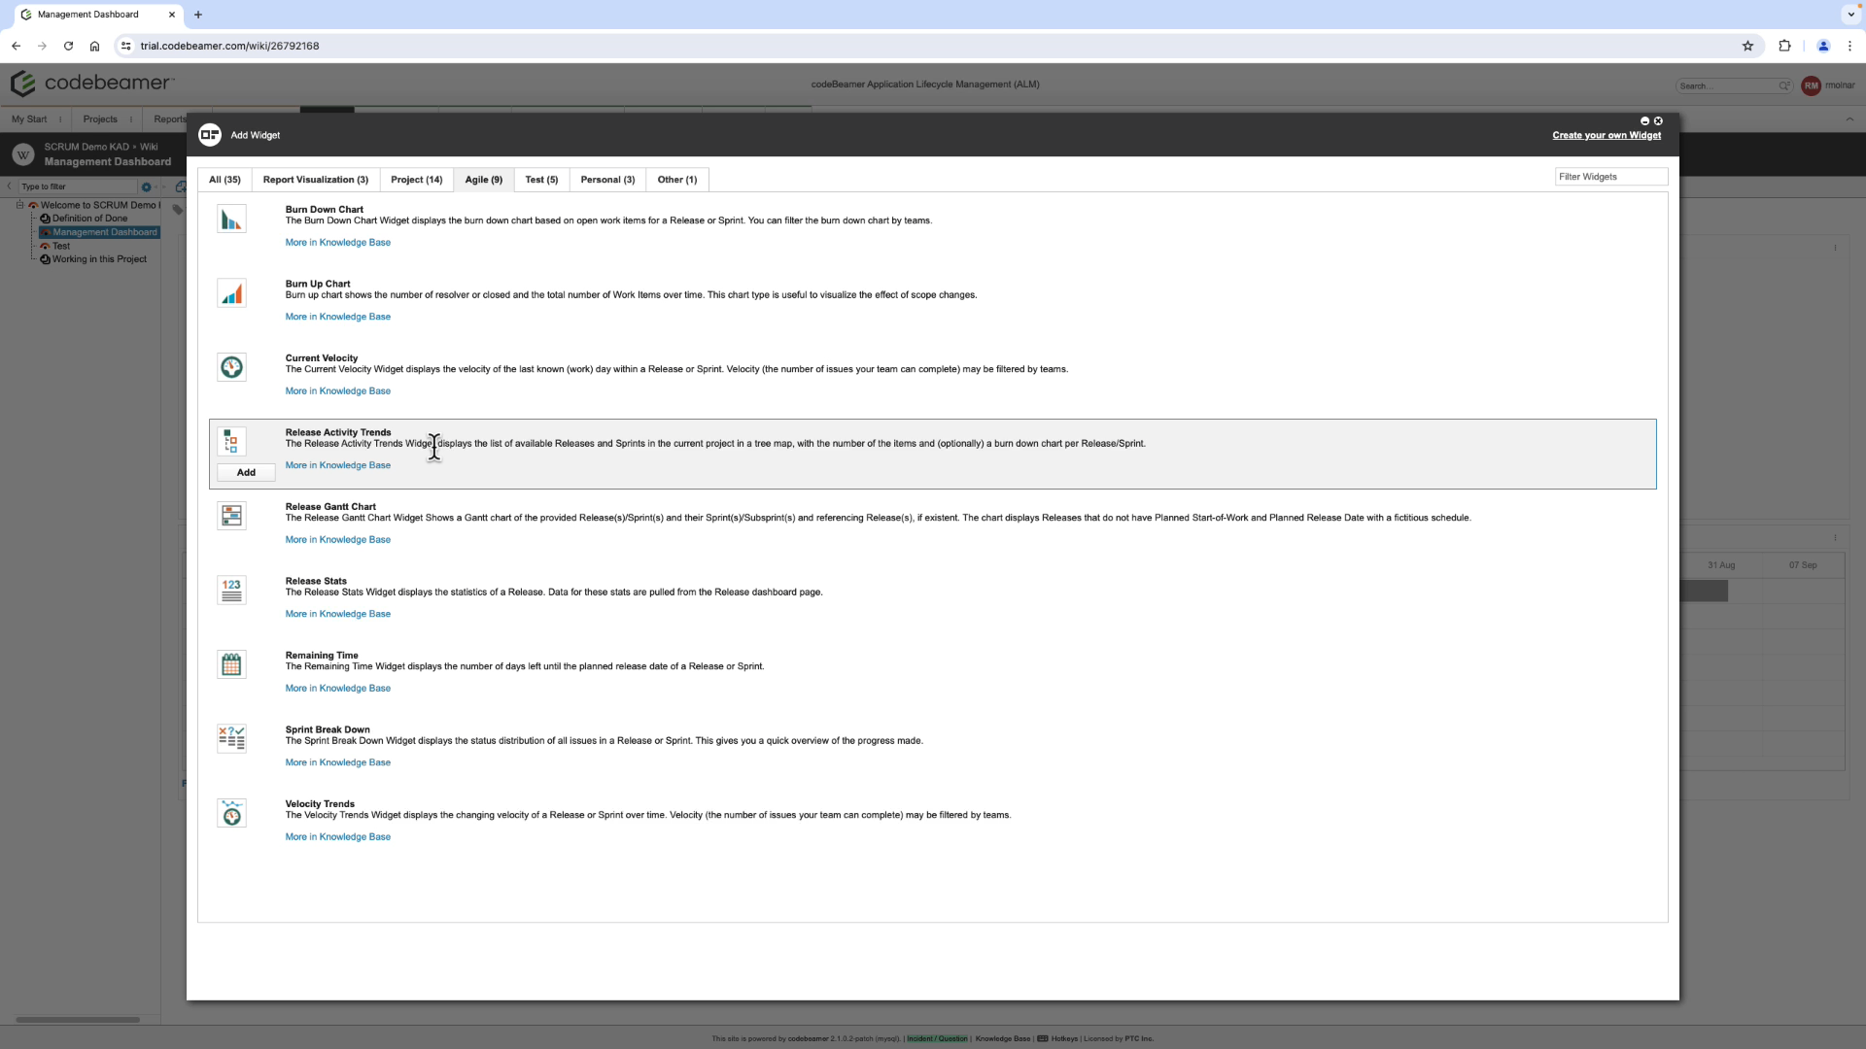Open the Report Visualization (3) tab
1866x1049 pixels.
pos(316,180)
